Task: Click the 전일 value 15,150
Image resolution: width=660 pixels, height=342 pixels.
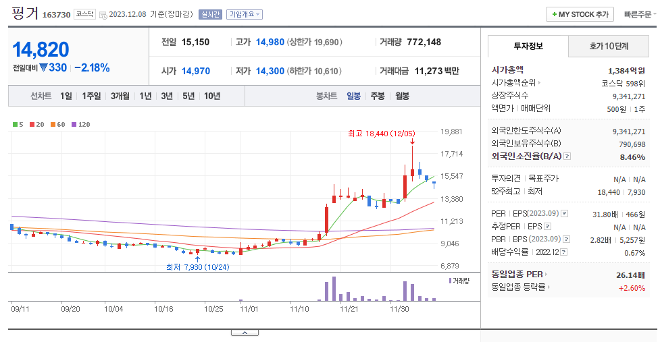Action: coord(196,42)
